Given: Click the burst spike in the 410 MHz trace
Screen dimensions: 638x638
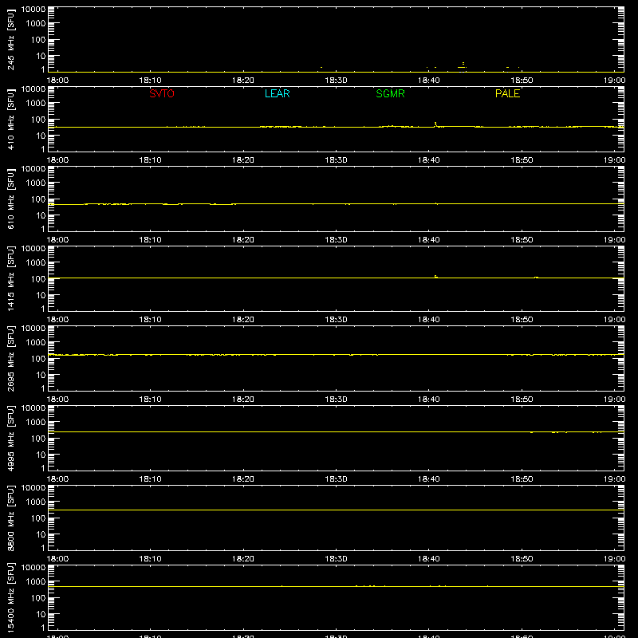Looking at the screenshot, I should (x=435, y=124).
